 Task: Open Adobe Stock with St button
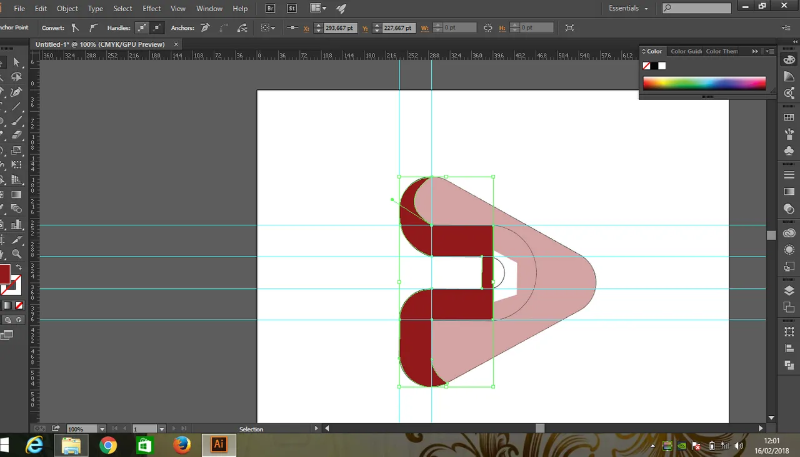click(291, 8)
